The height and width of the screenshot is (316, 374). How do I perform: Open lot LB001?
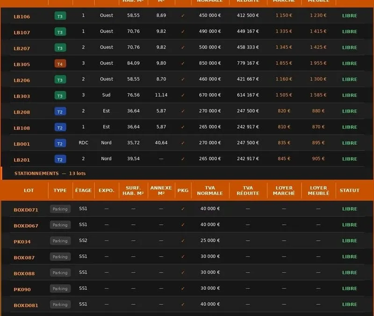tap(22, 144)
